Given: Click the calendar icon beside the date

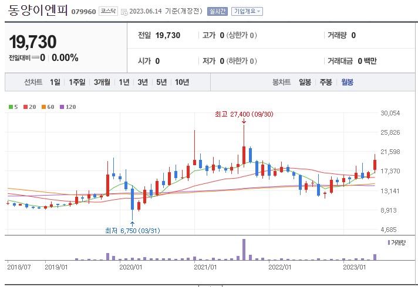Looking at the screenshot, I should tap(124, 12).
